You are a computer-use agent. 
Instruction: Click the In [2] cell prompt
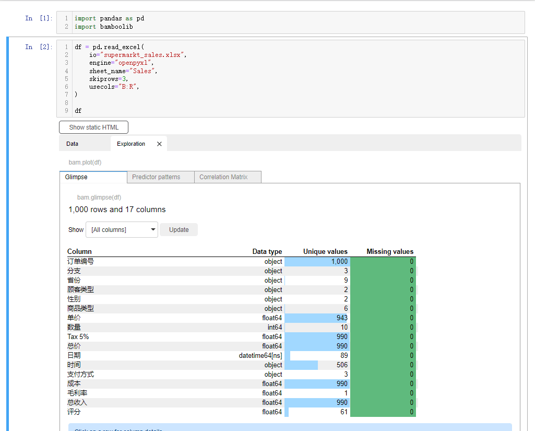(39, 47)
